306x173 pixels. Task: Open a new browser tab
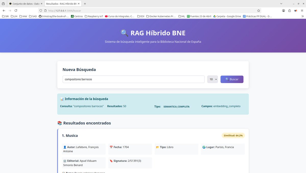85,4
